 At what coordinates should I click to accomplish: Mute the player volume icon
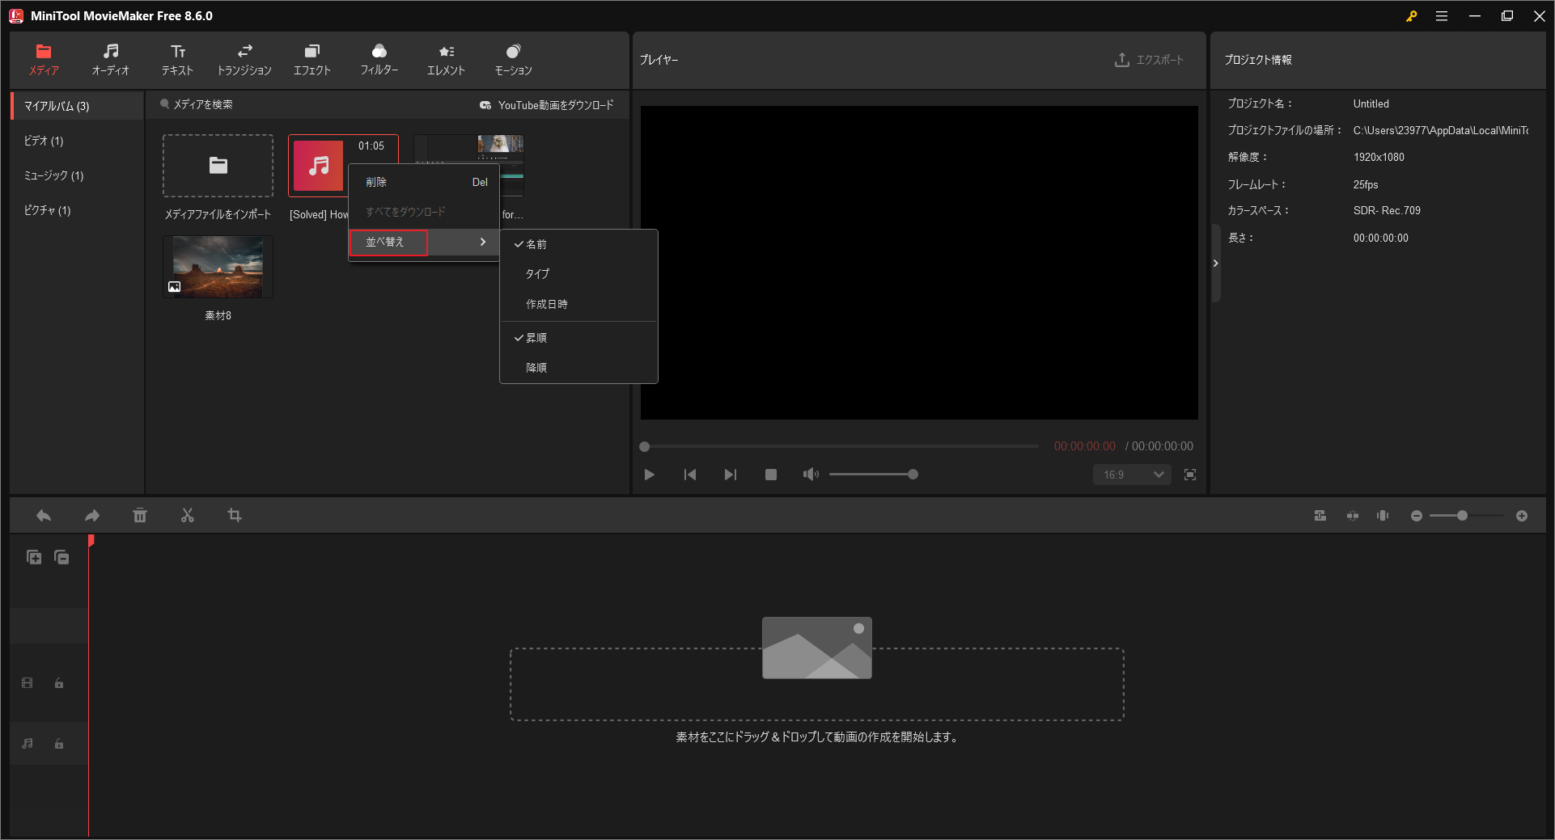811,475
